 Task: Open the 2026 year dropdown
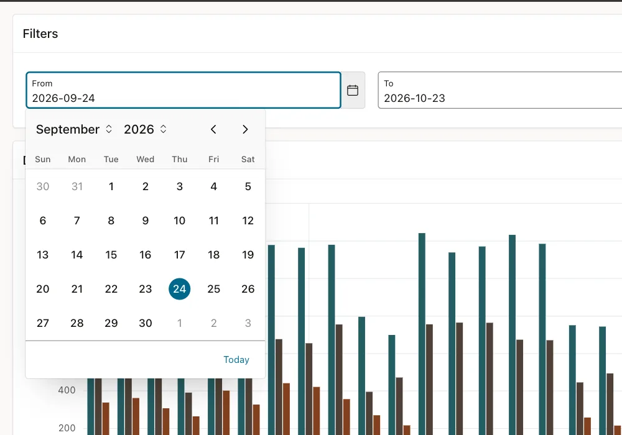pyautogui.click(x=145, y=129)
